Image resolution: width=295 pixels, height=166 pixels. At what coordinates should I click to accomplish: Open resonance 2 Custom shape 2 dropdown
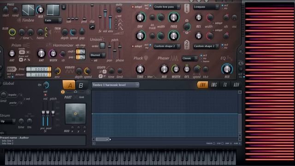point(206,46)
